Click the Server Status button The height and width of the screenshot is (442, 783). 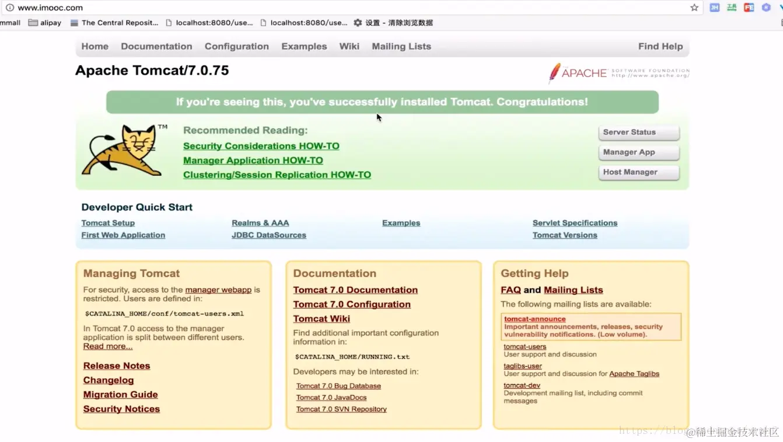(639, 133)
